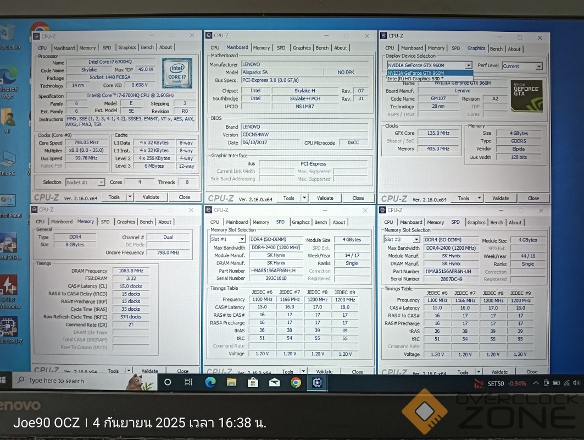
Task: Open the Mail app on the taskbar
Action: (x=275, y=382)
